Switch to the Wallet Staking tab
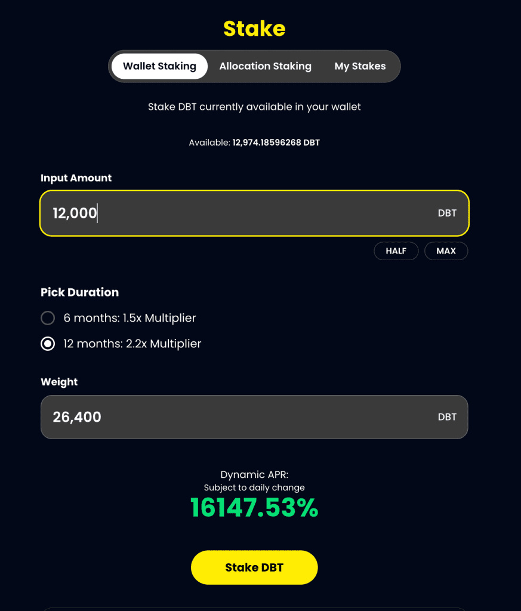Screen dimensions: 521x611 [159, 66]
